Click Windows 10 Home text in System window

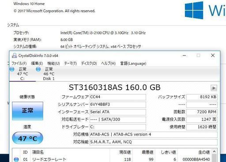29,4
